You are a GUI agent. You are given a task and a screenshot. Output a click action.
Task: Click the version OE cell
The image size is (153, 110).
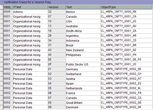pos(50,60)
